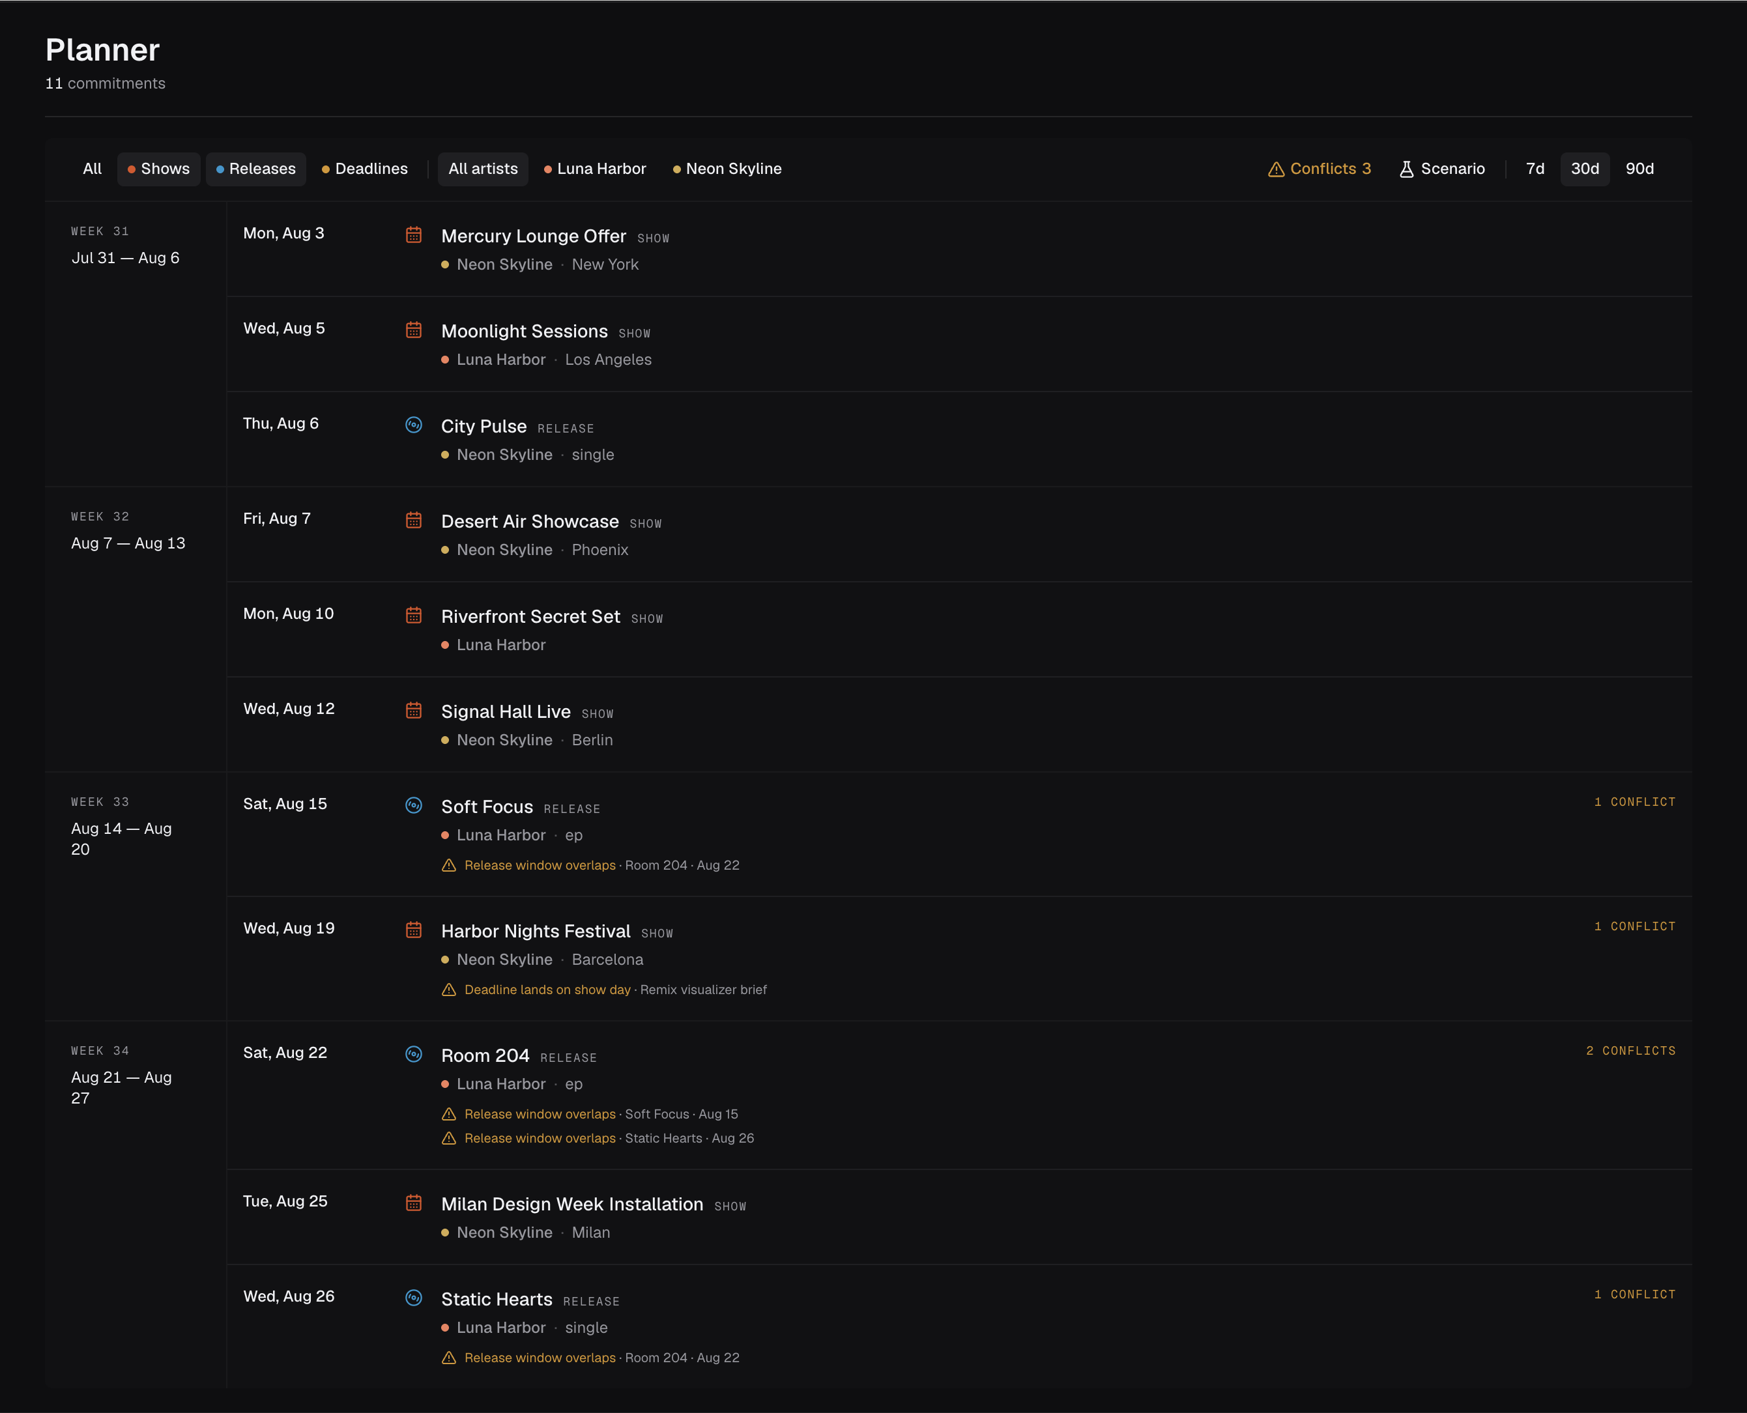
Task: Switch to the 7d range
Action: pyautogui.click(x=1535, y=169)
